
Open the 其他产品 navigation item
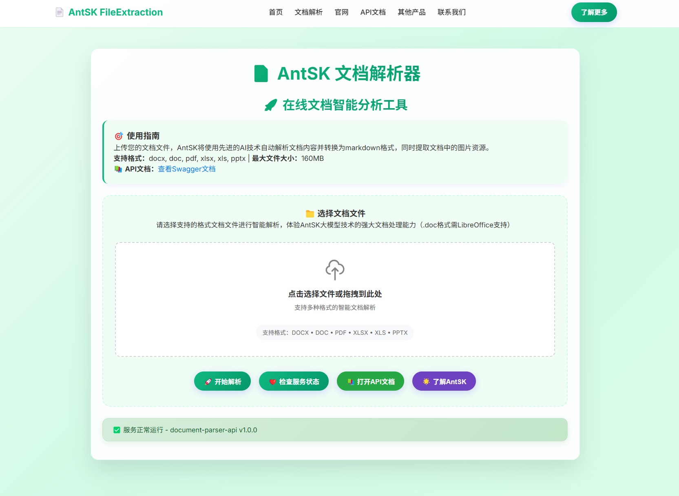coord(411,13)
